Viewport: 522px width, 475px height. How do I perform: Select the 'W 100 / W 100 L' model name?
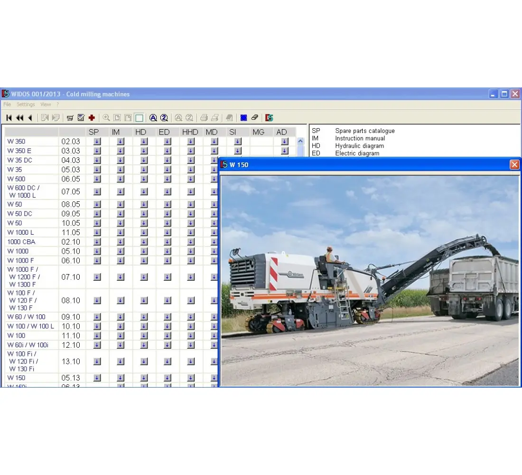click(x=31, y=326)
